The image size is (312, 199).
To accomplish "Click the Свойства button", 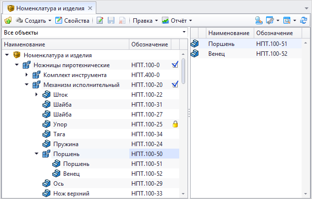I will [72, 21].
